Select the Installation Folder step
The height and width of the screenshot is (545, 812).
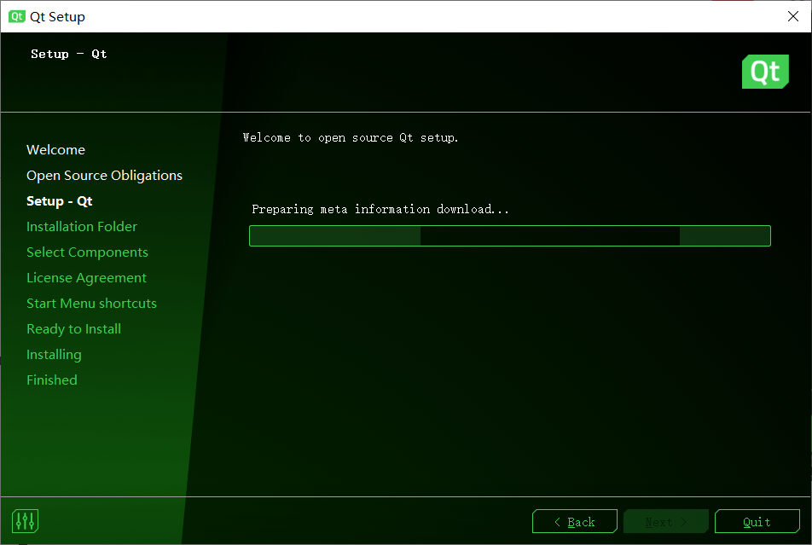[82, 226]
